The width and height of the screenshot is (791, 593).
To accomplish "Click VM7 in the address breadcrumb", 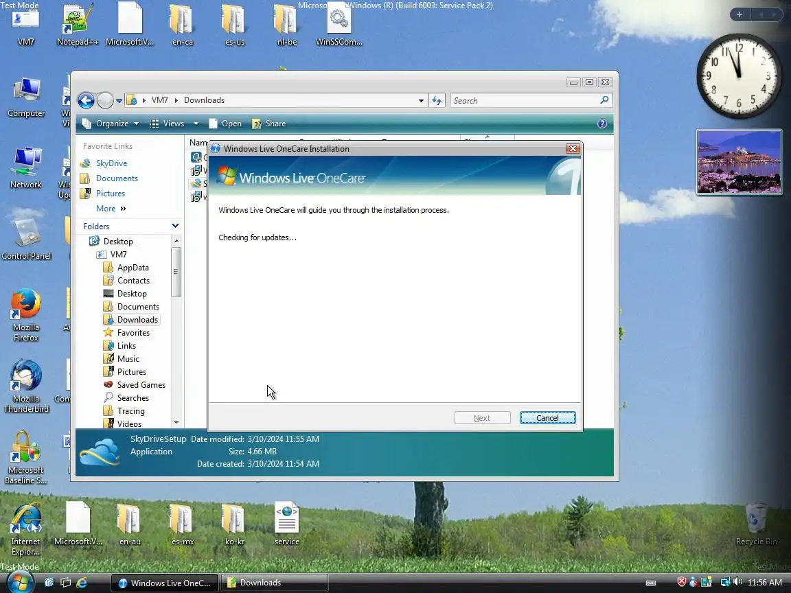I will click(x=159, y=100).
